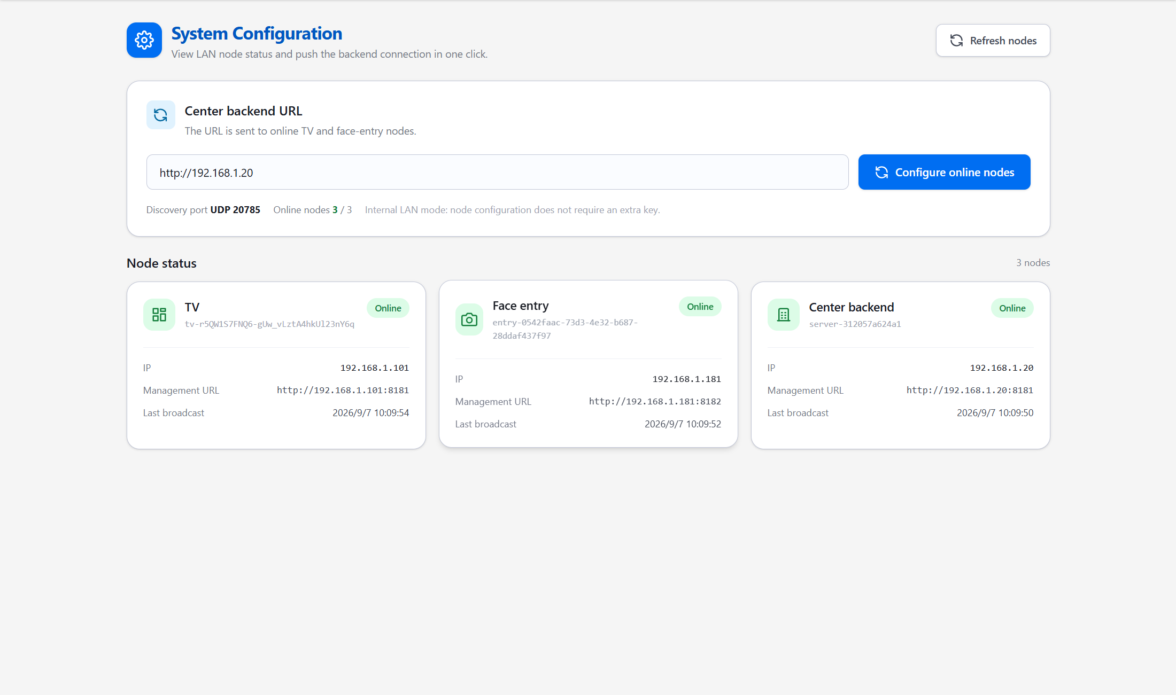1176x695 pixels.
Task: Click the Management URL label on TV card
Action: tap(181, 391)
